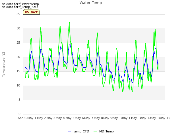This screenshot has height=137, width=182.
Task: Click the May 7 x-axis tick label
Action: click(89, 118)
